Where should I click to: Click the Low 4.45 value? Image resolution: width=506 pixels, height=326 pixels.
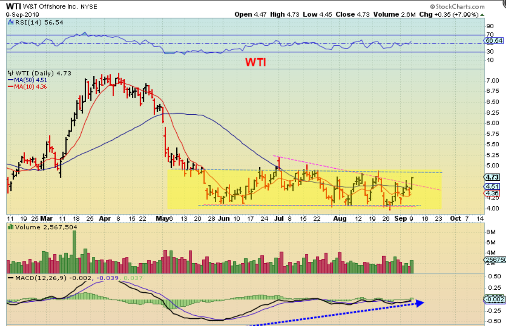(318, 14)
